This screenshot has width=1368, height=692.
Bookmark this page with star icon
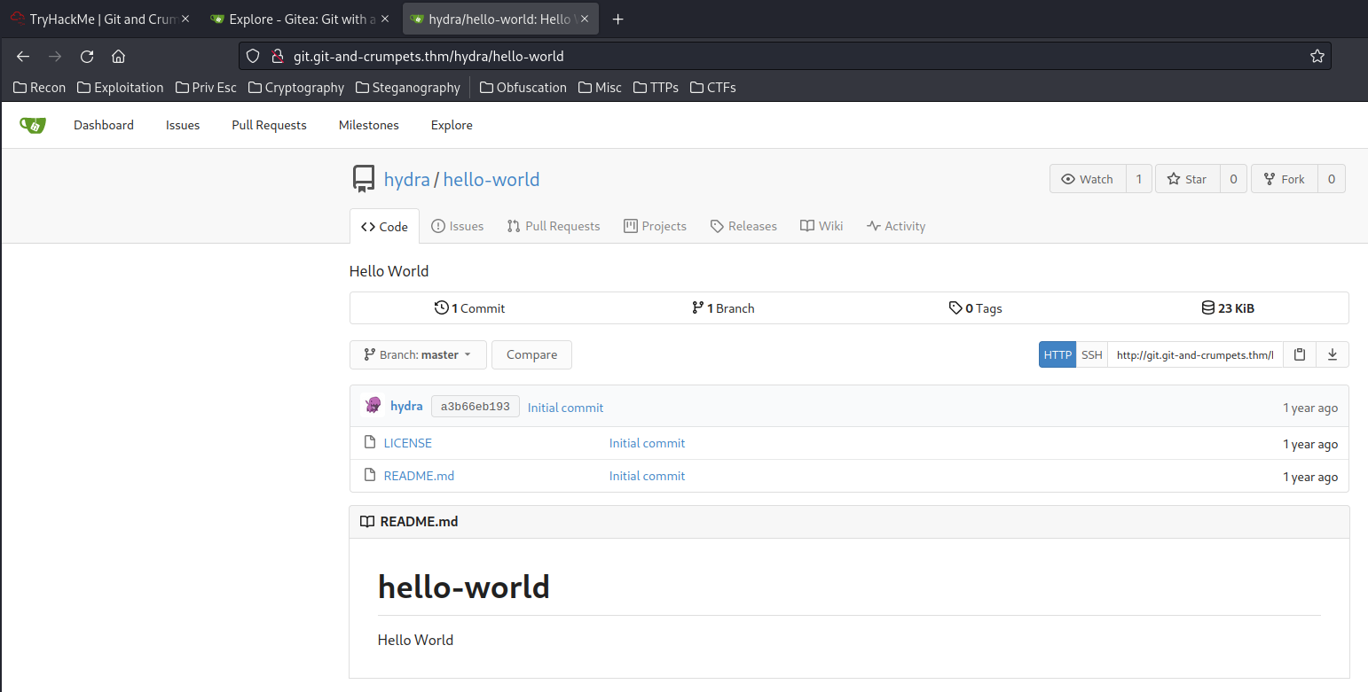pyautogui.click(x=1317, y=57)
